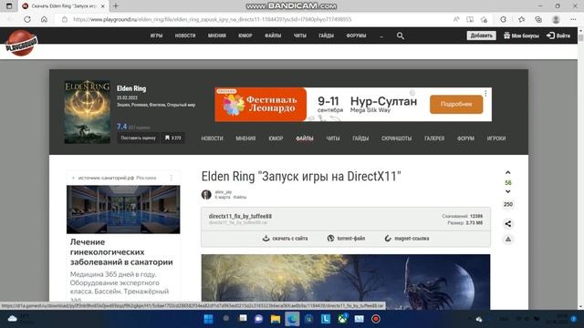Viewport: 584px width, 328px height.
Task: Refresh the browser page
Action: (x=27, y=19)
